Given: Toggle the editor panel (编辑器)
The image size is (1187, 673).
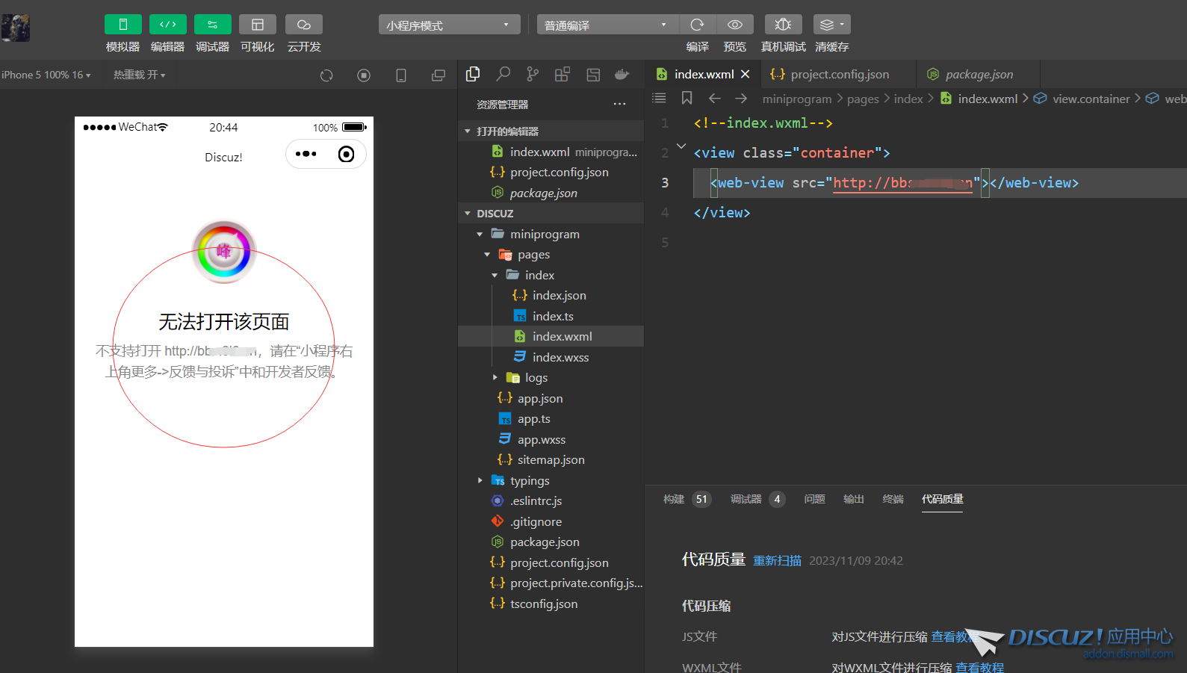Looking at the screenshot, I should pyautogui.click(x=167, y=25).
